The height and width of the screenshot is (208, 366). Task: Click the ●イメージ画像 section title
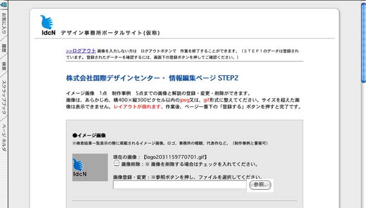[x=89, y=136]
